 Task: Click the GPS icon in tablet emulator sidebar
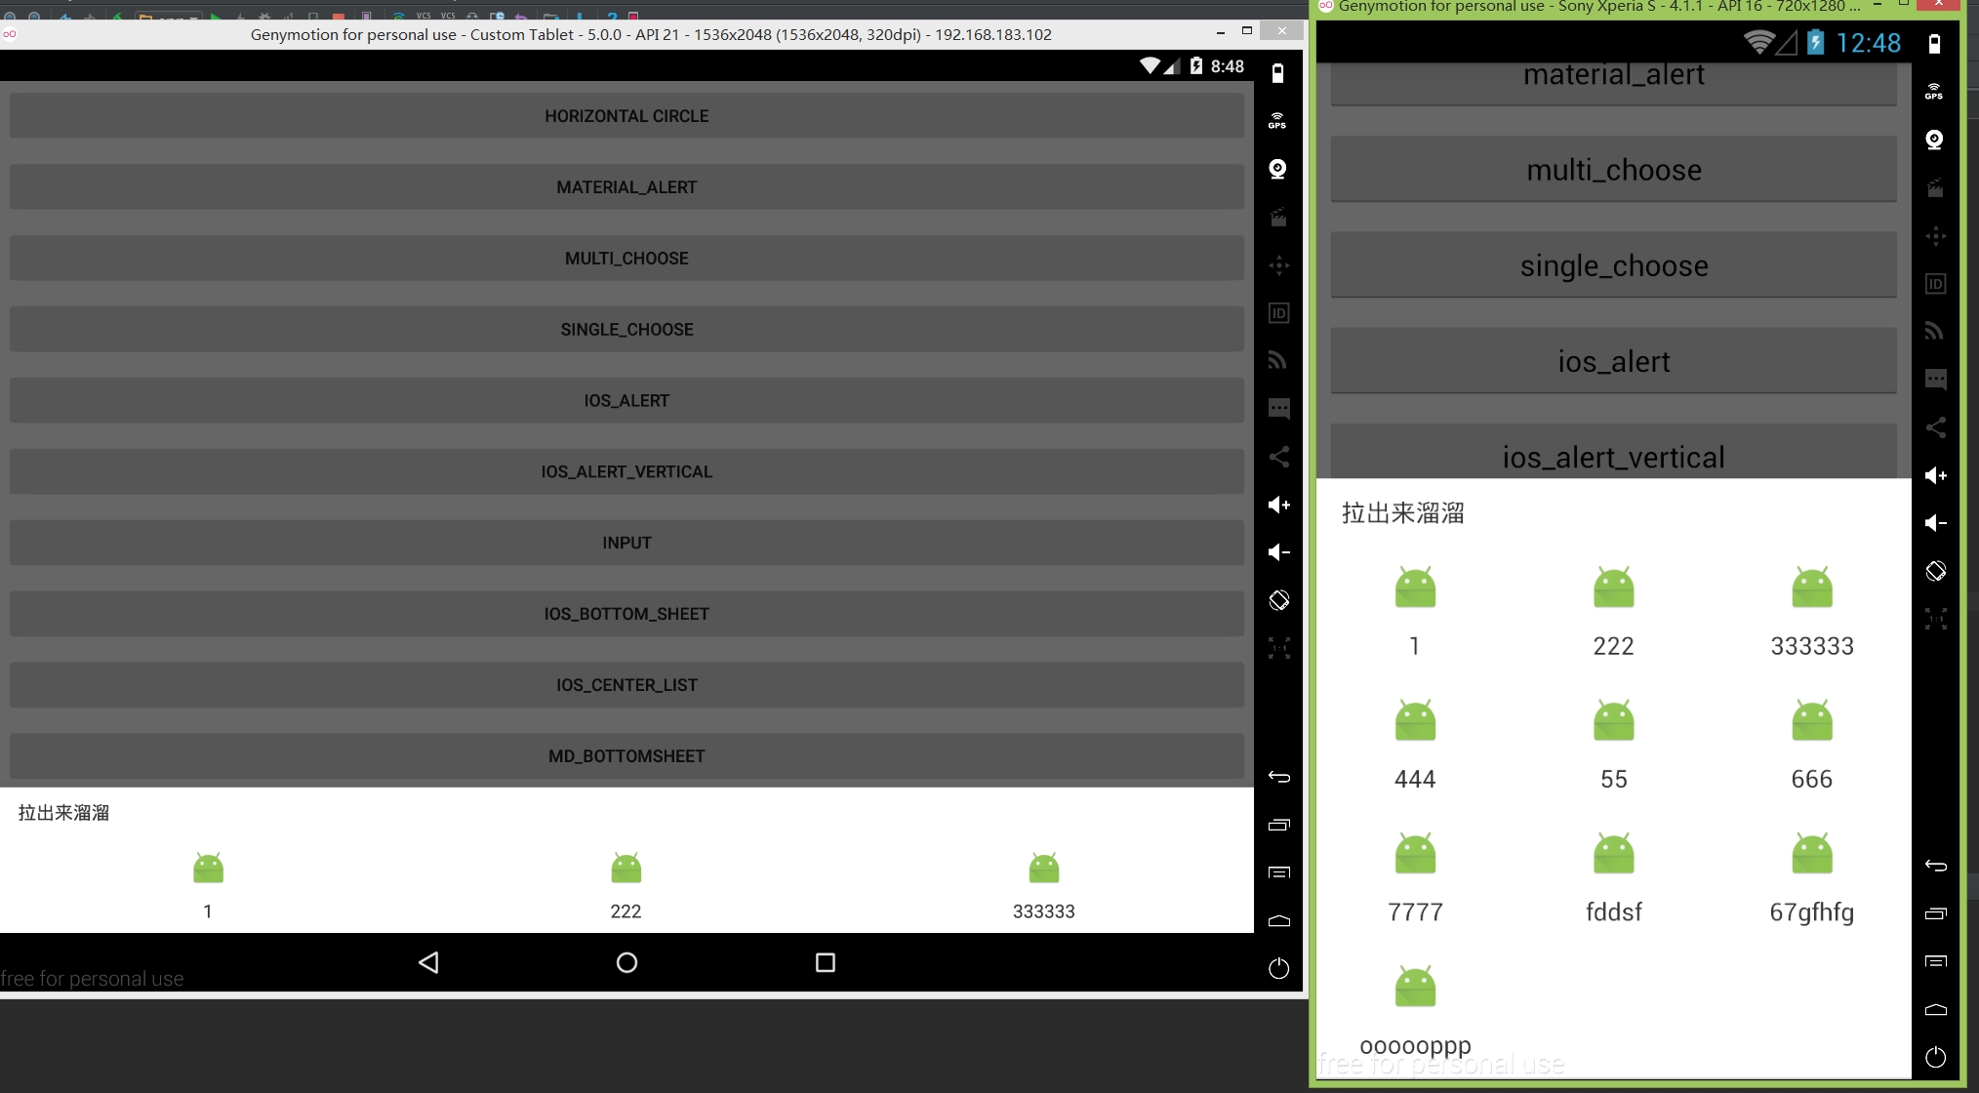click(1277, 121)
